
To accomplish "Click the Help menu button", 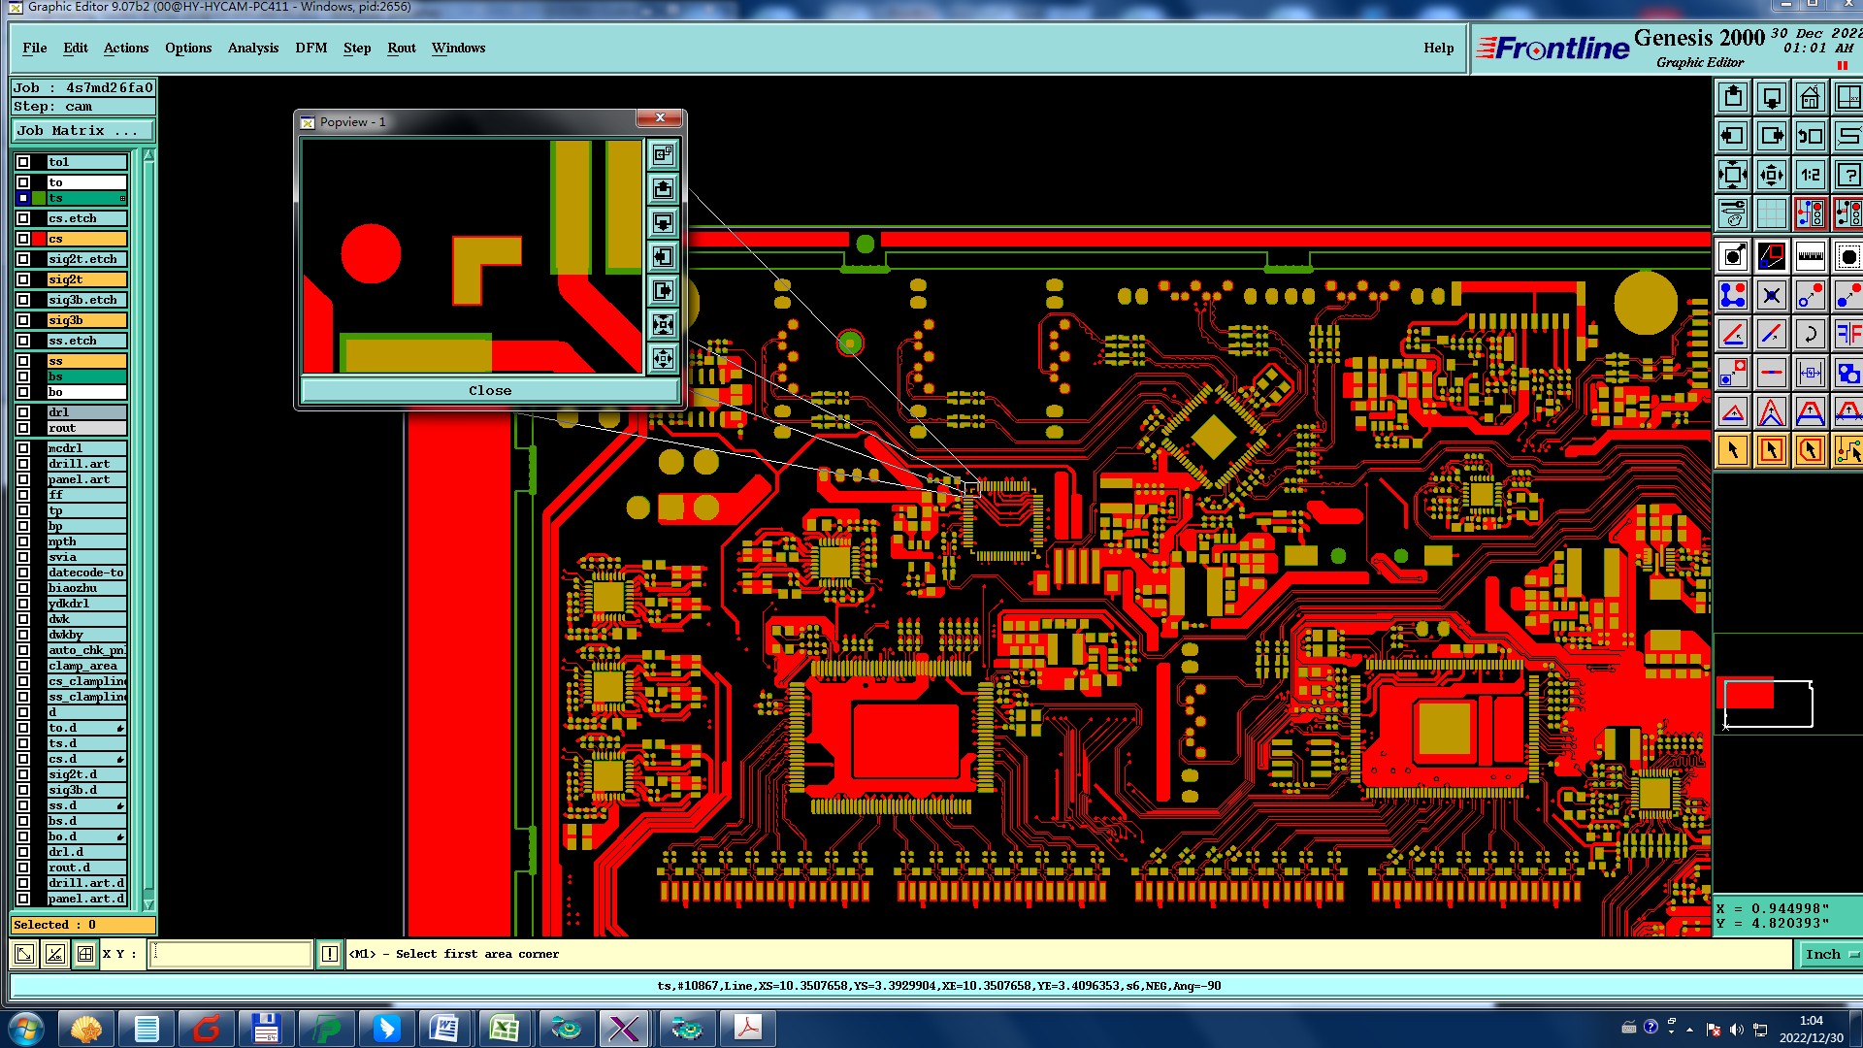I will coord(1438,48).
